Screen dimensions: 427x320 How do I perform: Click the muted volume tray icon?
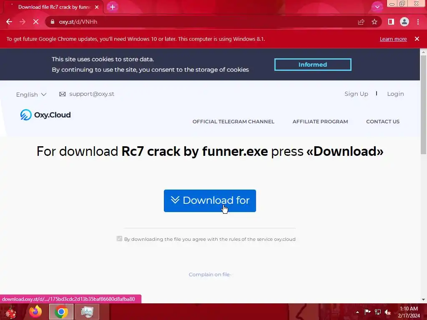coord(388,312)
